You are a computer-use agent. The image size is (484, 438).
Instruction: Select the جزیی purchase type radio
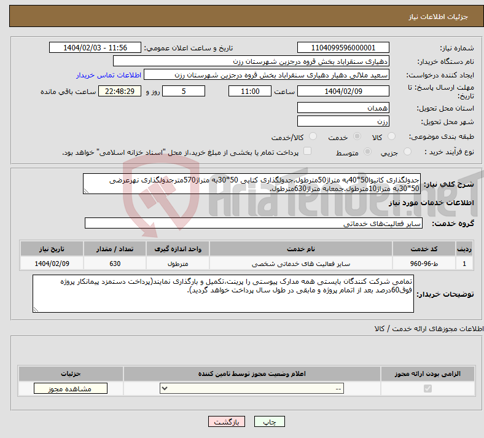pos(407,151)
